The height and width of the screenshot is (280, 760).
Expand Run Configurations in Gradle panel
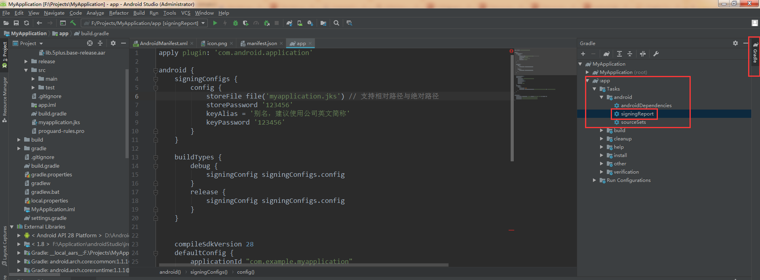[x=595, y=180]
